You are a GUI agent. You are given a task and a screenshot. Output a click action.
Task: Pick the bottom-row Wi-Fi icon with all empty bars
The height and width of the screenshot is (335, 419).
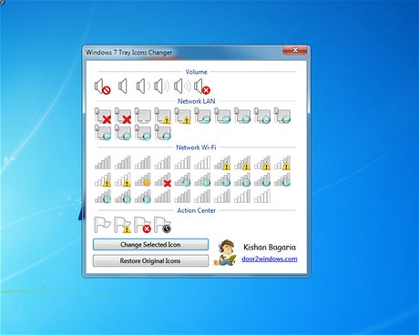pyautogui.click(x=262, y=197)
